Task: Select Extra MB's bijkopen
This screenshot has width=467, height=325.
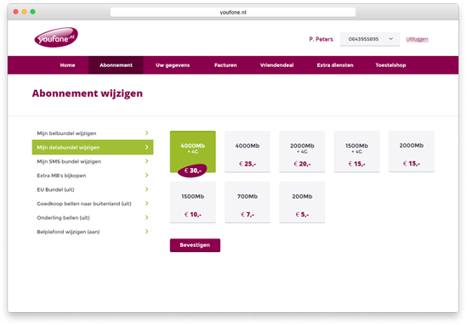Action: click(93, 176)
